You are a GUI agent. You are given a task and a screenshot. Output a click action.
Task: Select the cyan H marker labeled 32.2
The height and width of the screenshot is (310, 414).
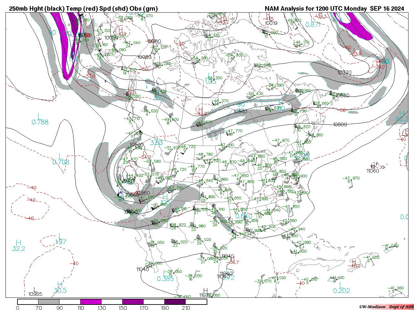click(x=18, y=243)
